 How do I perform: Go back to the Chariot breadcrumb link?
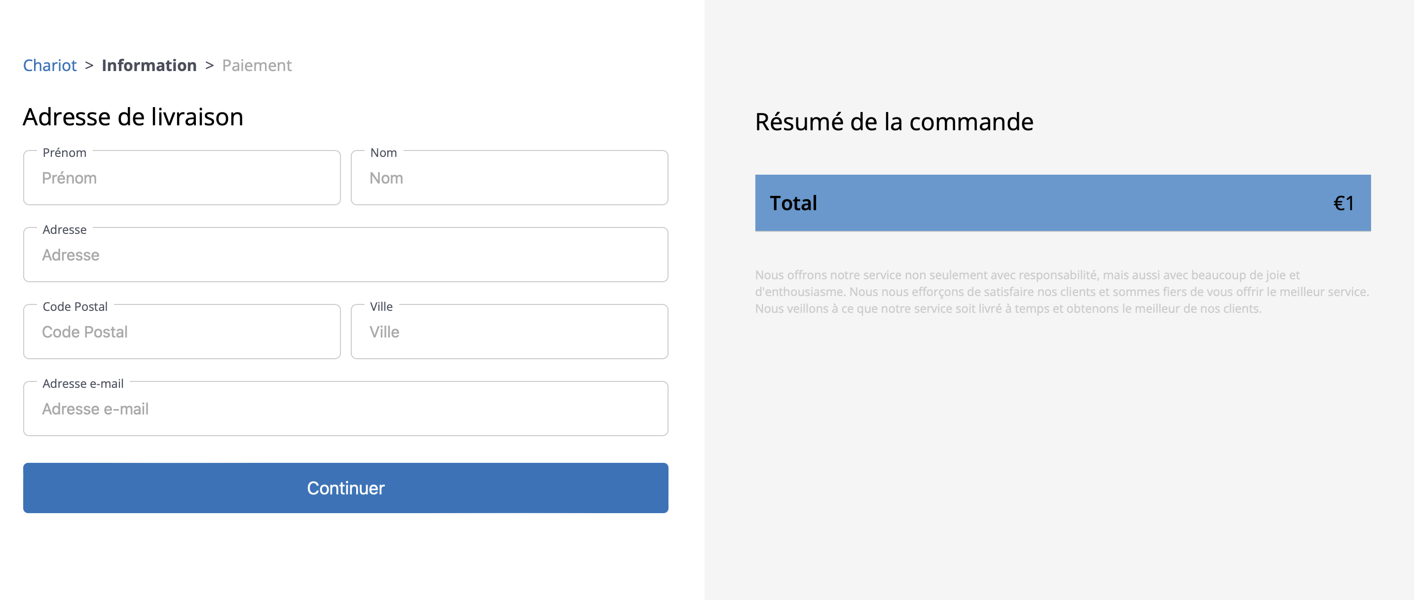pos(49,65)
